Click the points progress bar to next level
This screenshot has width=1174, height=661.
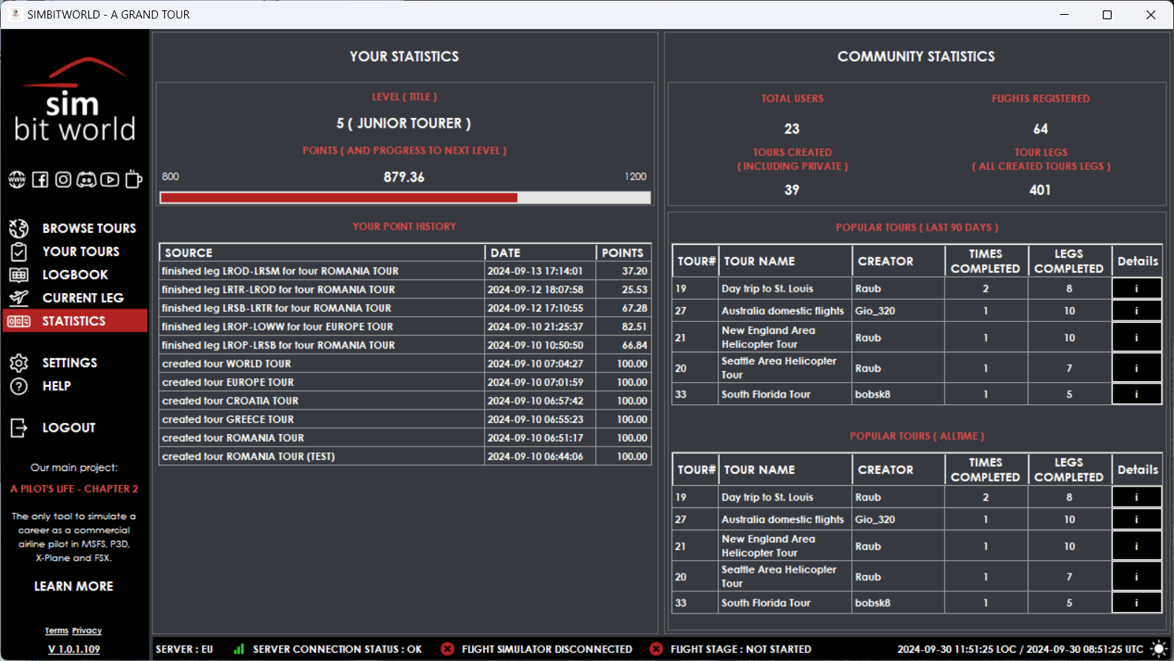[404, 197]
